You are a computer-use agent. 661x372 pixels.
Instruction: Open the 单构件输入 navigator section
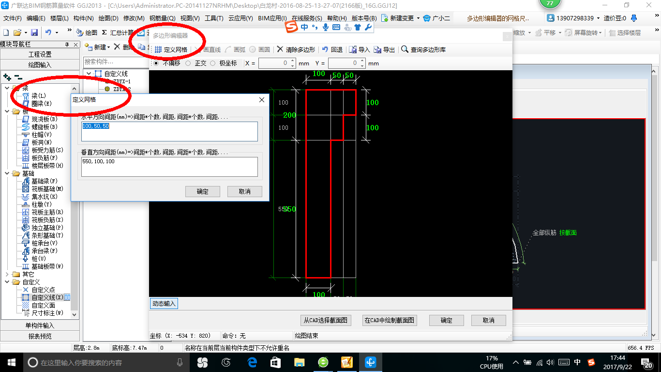click(x=40, y=325)
